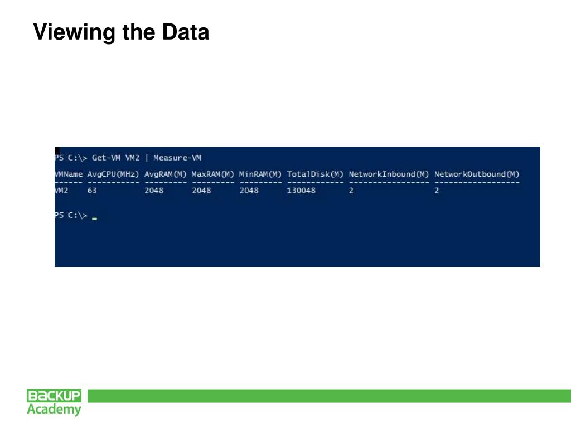The height and width of the screenshot is (428, 571).
Task: Click the VM2 name value in results row
Action: (x=61, y=191)
